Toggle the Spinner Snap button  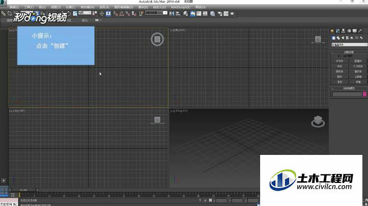click(x=134, y=13)
